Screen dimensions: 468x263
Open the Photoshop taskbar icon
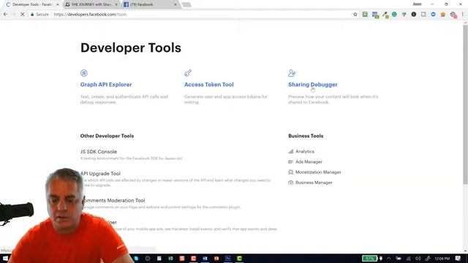click(x=227, y=259)
